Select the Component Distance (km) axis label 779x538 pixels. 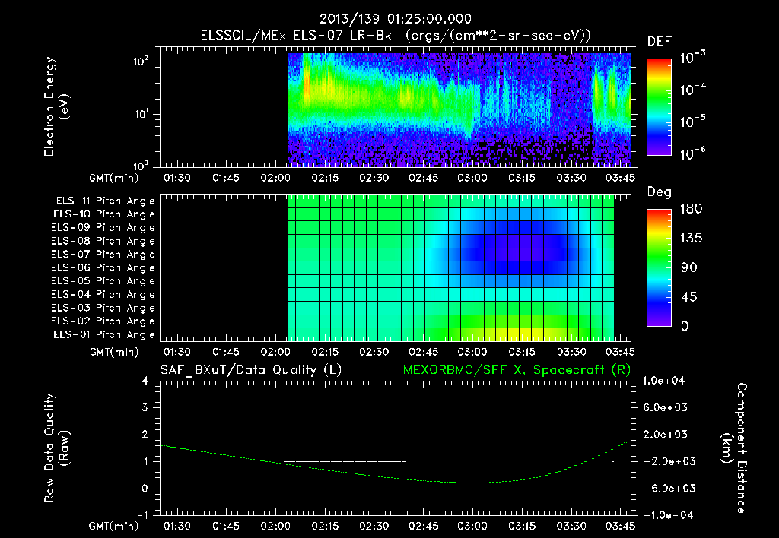tap(734, 448)
